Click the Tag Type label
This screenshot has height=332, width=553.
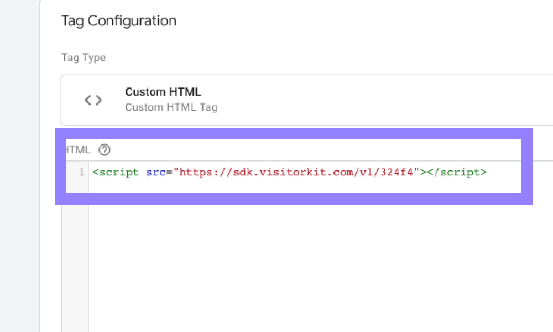[x=84, y=58]
